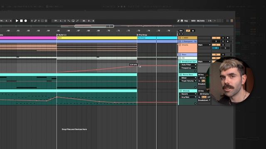Click the Capture MIDI bracket icon

42,21
